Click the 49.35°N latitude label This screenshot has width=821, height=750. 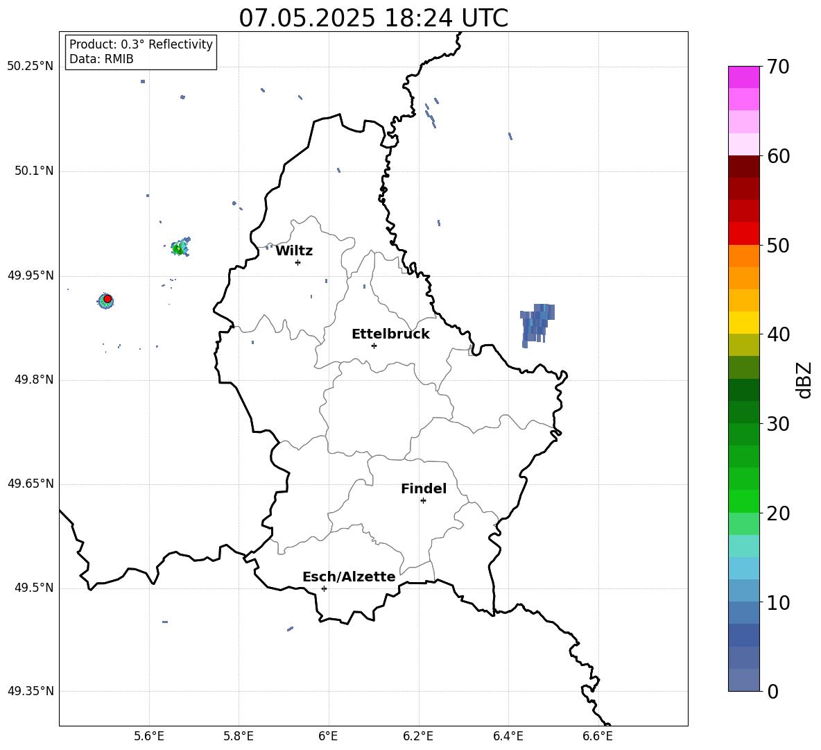click(x=31, y=691)
